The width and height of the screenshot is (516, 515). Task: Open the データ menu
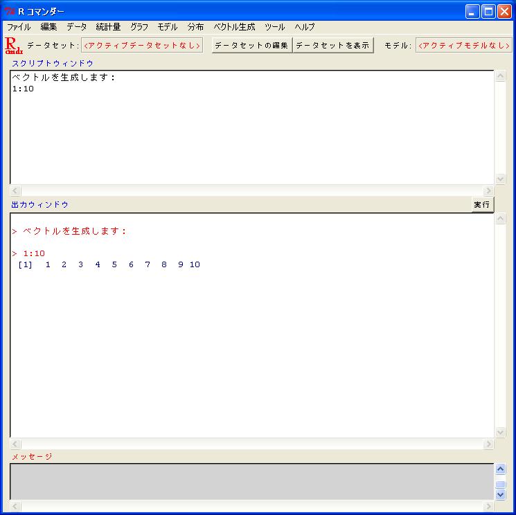pyautogui.click(x=76, y=27)
